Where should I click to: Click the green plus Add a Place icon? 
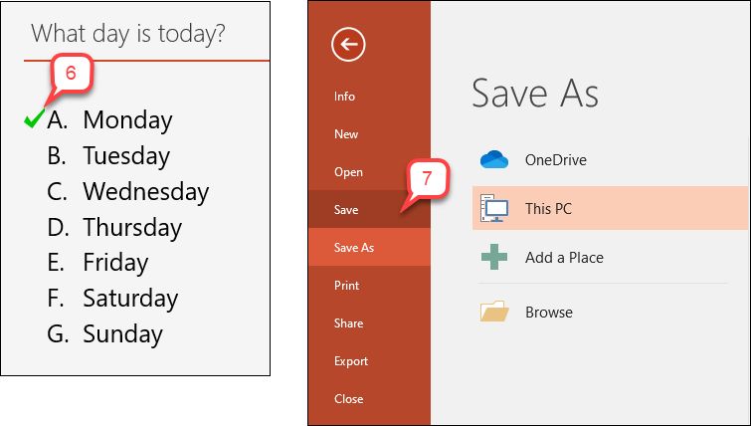click(x=493, y=257)
